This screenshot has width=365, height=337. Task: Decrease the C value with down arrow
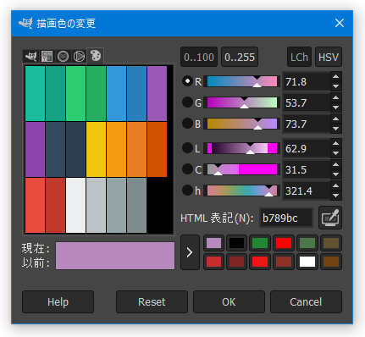pyautogui.click(x=335, y=174)
